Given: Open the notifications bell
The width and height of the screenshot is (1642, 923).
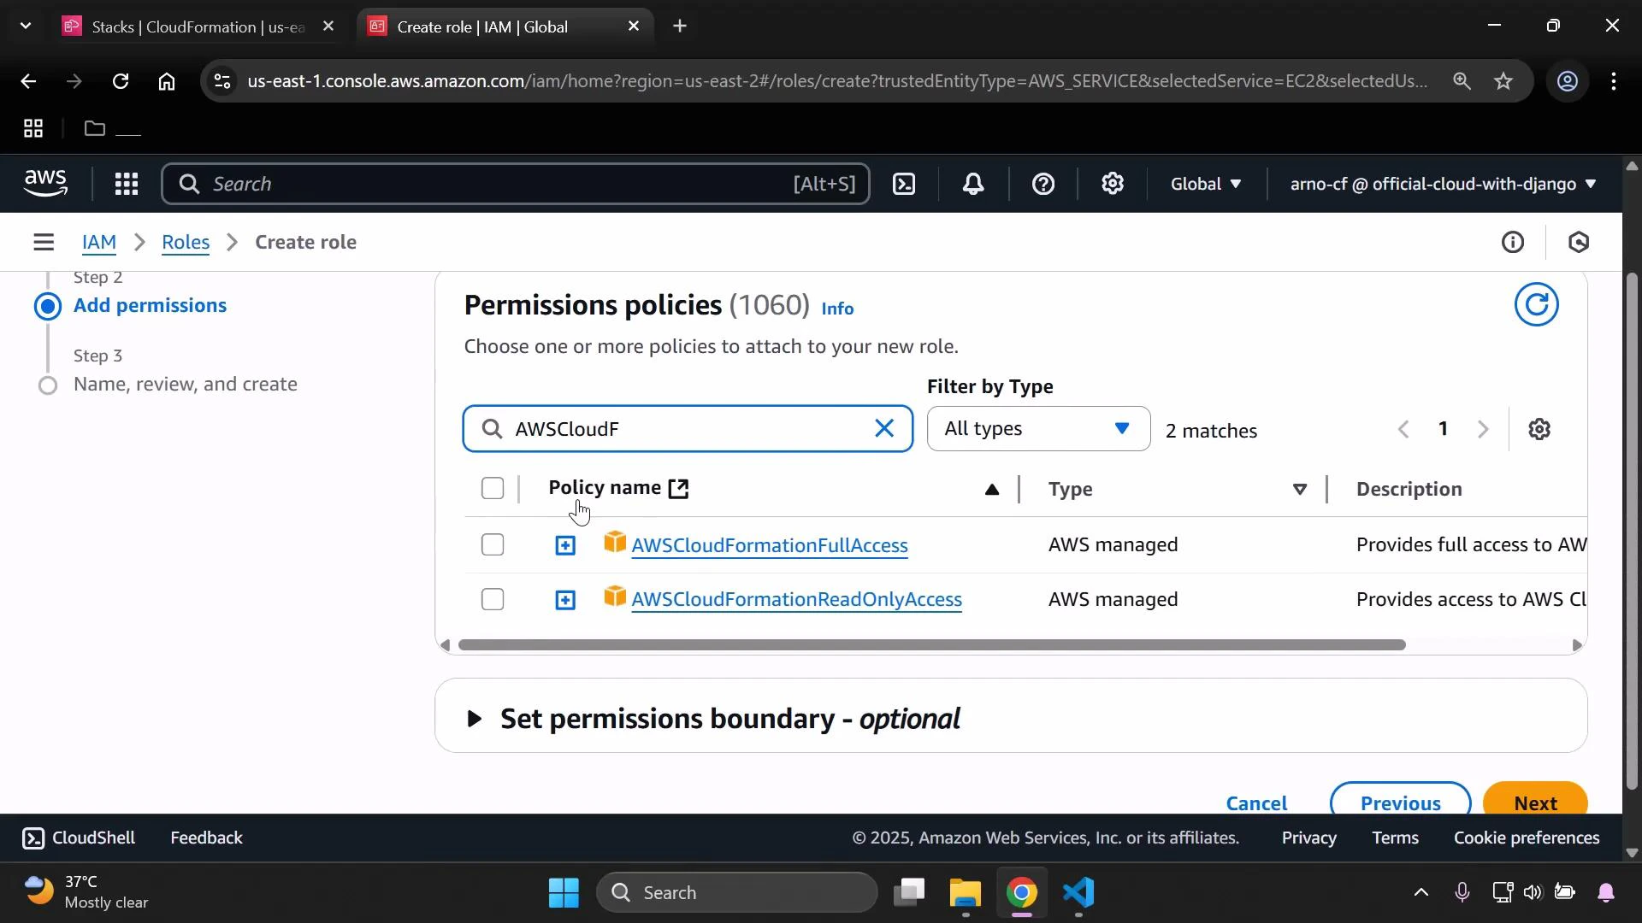Looking at the screenshot, I should point(973,184).
